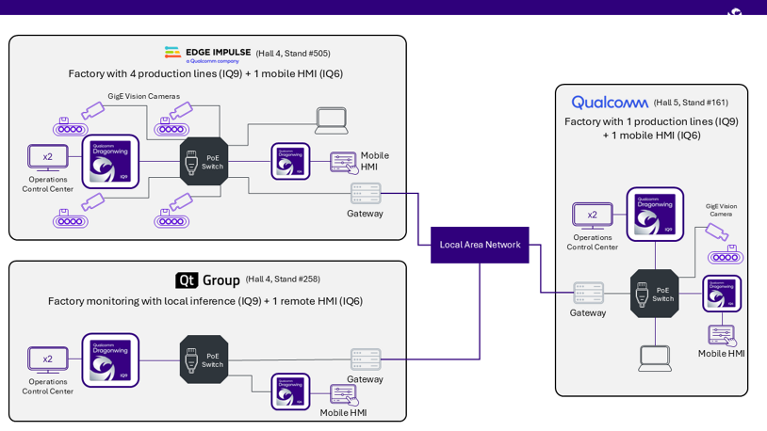Viewport: 767px width, 431px height.
Task: Select PoE Switch in Qt Group factory
Action: [x=204, y=359]
